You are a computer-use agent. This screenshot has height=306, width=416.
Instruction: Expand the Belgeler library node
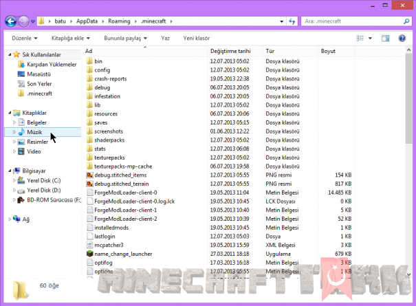[14, 122]
